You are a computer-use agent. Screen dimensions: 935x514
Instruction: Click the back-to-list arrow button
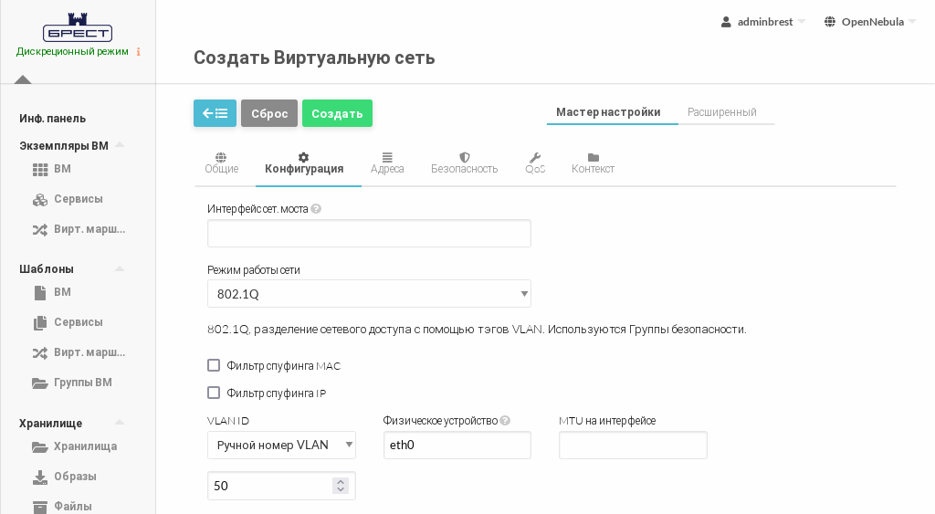pos(215,113)
